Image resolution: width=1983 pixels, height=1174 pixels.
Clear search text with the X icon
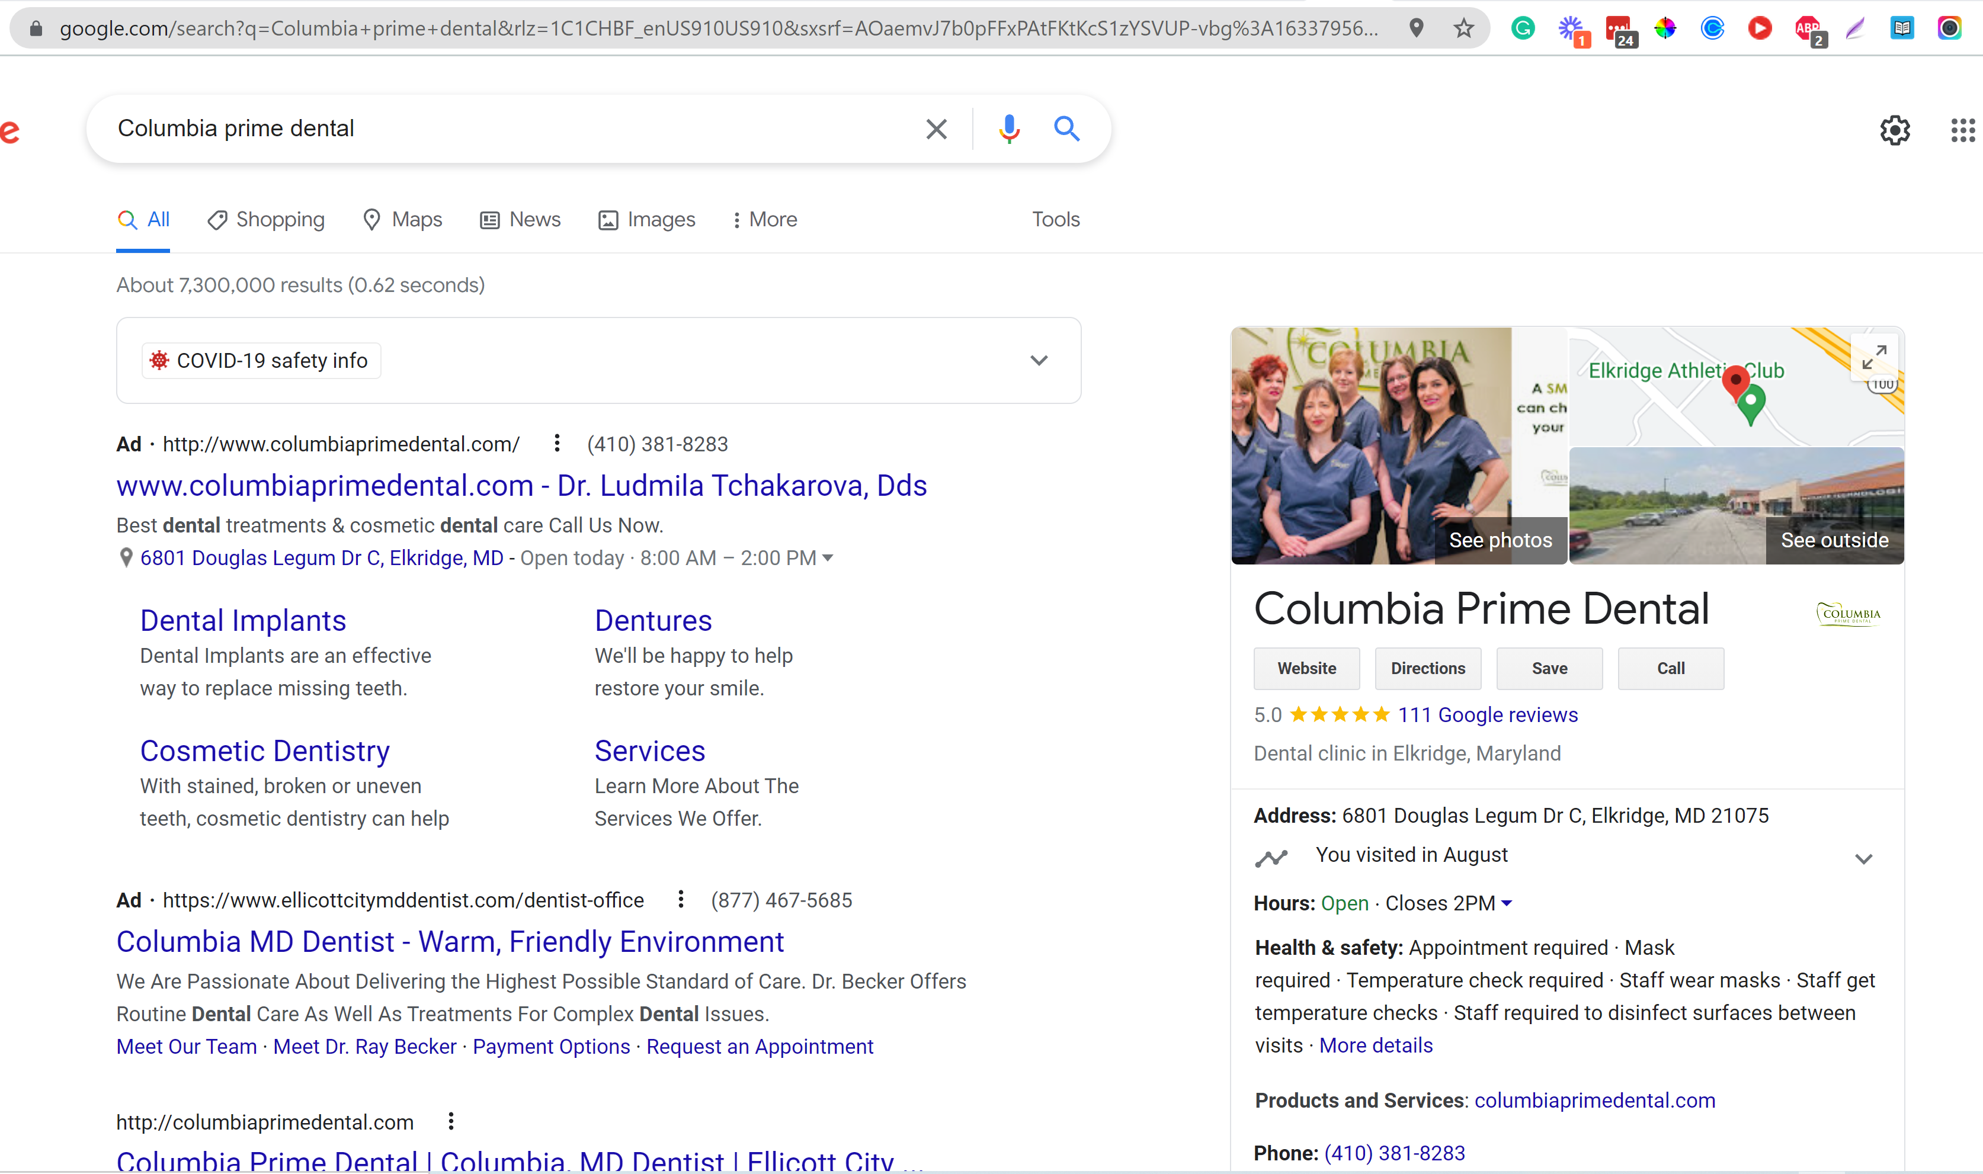[x=936, y=129]
